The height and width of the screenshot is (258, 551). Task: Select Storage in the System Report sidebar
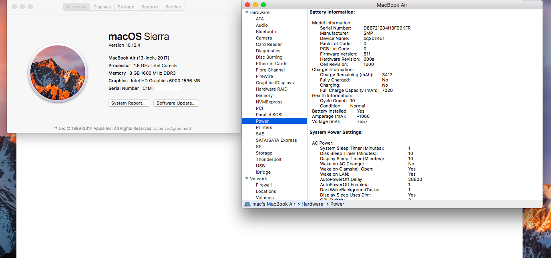click(264, 153)
